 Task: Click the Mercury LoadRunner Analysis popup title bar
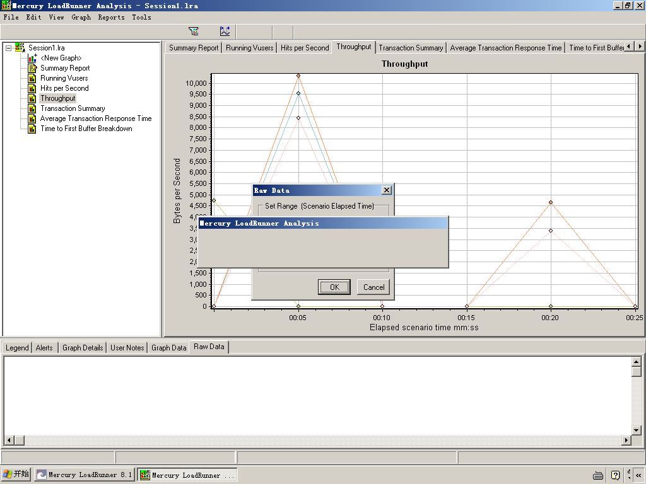click(324, 223)
